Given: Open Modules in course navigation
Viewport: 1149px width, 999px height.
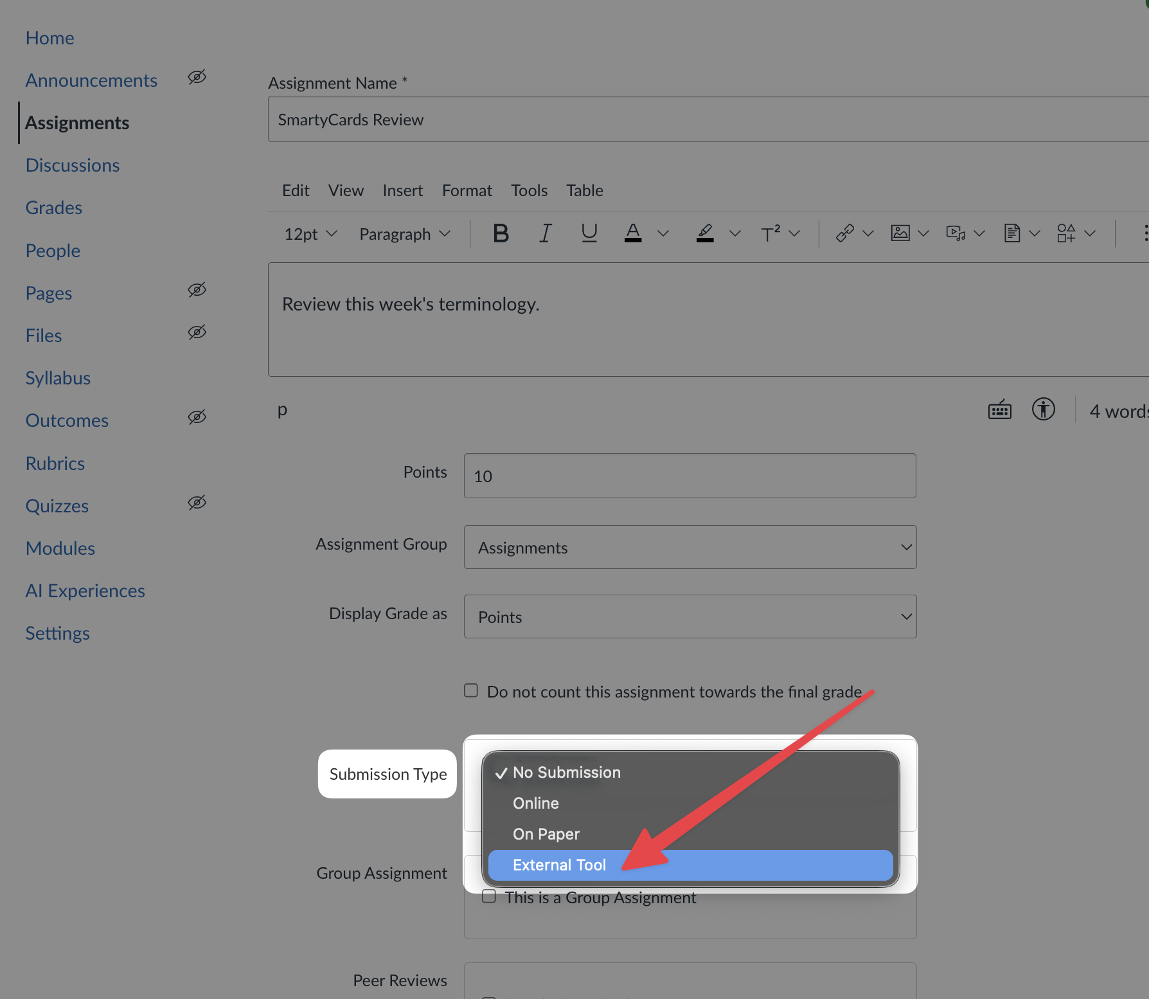Looking at the screenshot, I should pyautogui.click(x=60, y=548).
